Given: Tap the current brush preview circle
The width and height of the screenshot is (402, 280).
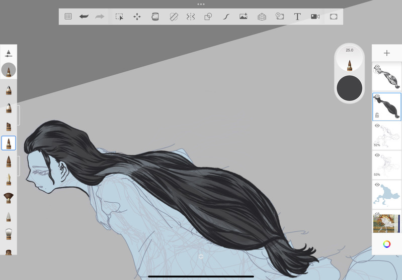Looking at the screenshot, I should point(9,70).
